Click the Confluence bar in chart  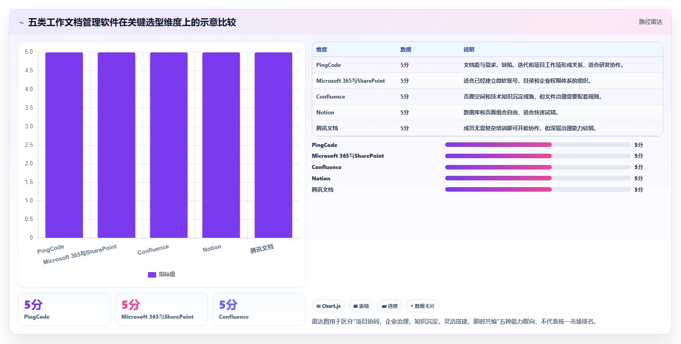[169, 145]
